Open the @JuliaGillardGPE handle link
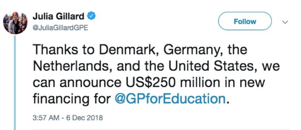The height and width of the screenshot is (130, 301). (x=61, y=28)
